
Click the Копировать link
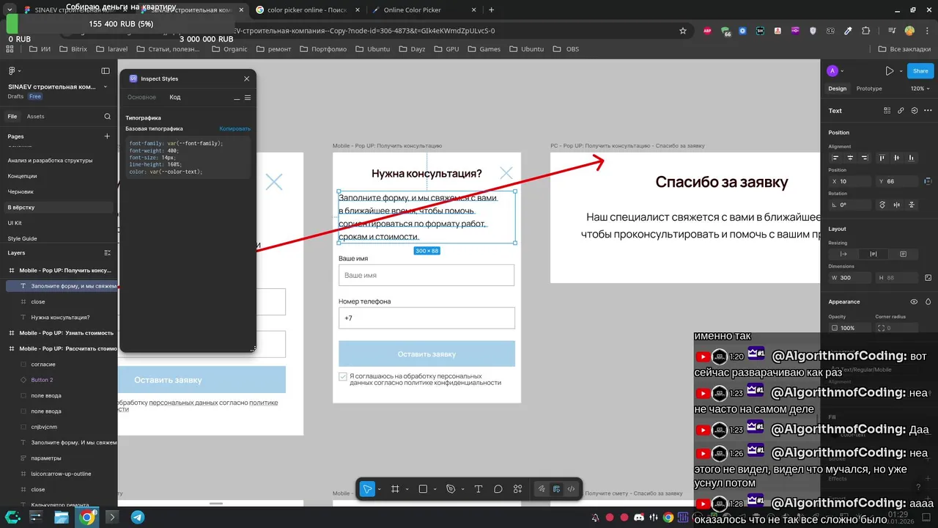point(234,128)
